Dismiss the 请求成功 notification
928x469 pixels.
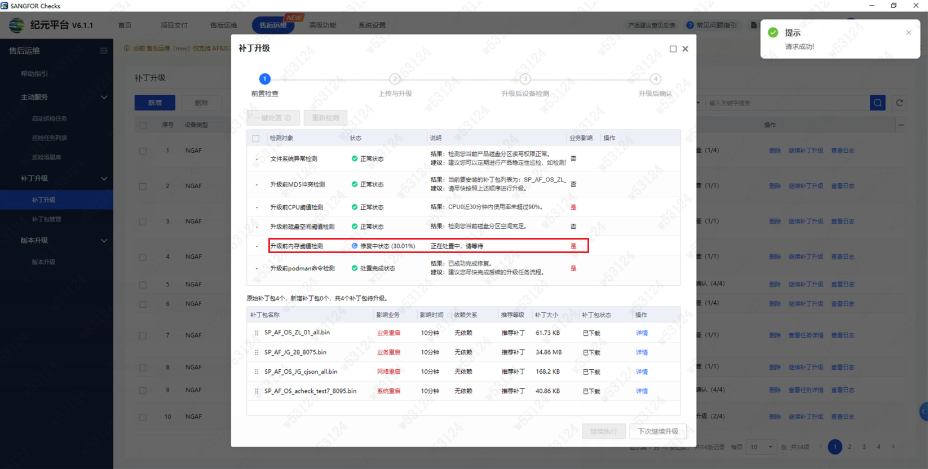click(x=908, y=33)
